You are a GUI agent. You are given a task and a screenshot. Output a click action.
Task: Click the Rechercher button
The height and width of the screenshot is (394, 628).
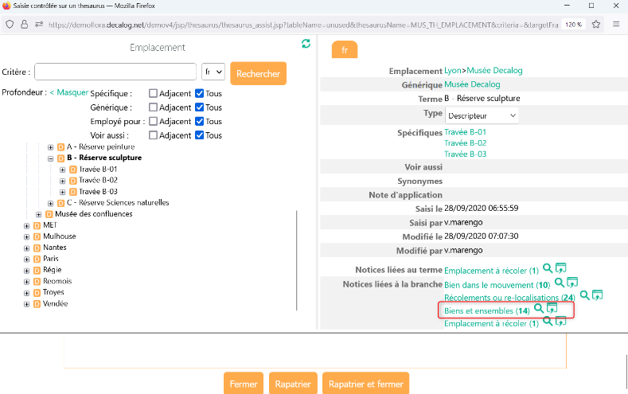pos(258,73)
